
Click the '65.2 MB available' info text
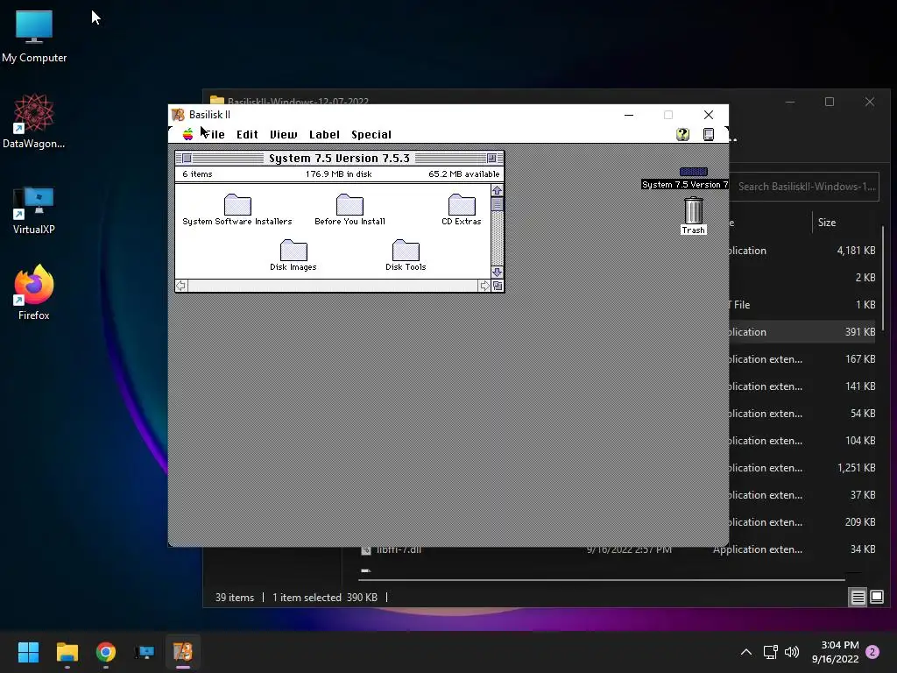coord(463,174)
